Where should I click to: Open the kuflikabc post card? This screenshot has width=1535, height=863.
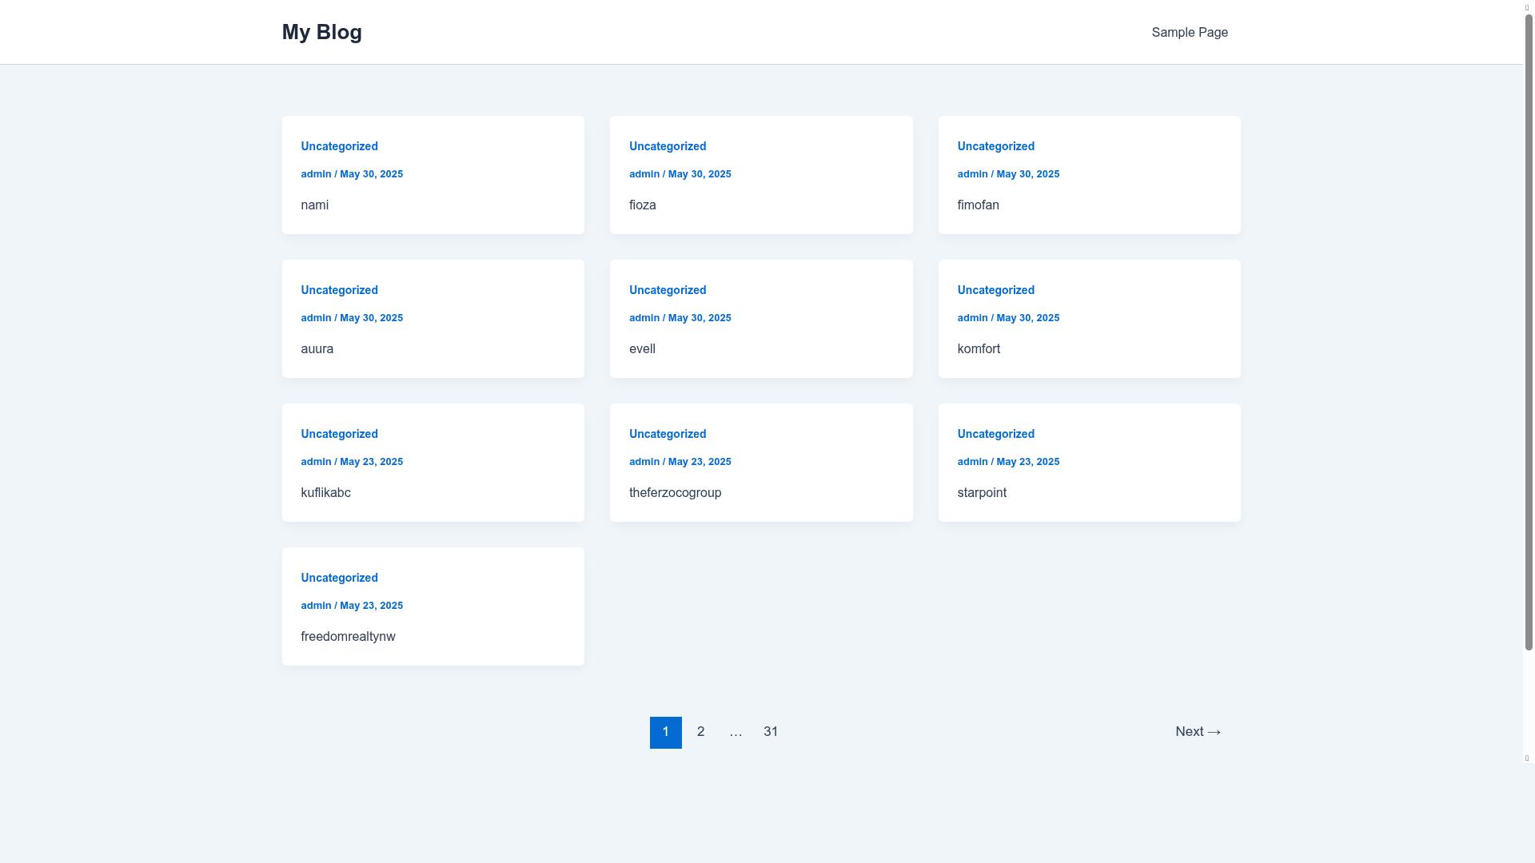click(x=325, y=493)
